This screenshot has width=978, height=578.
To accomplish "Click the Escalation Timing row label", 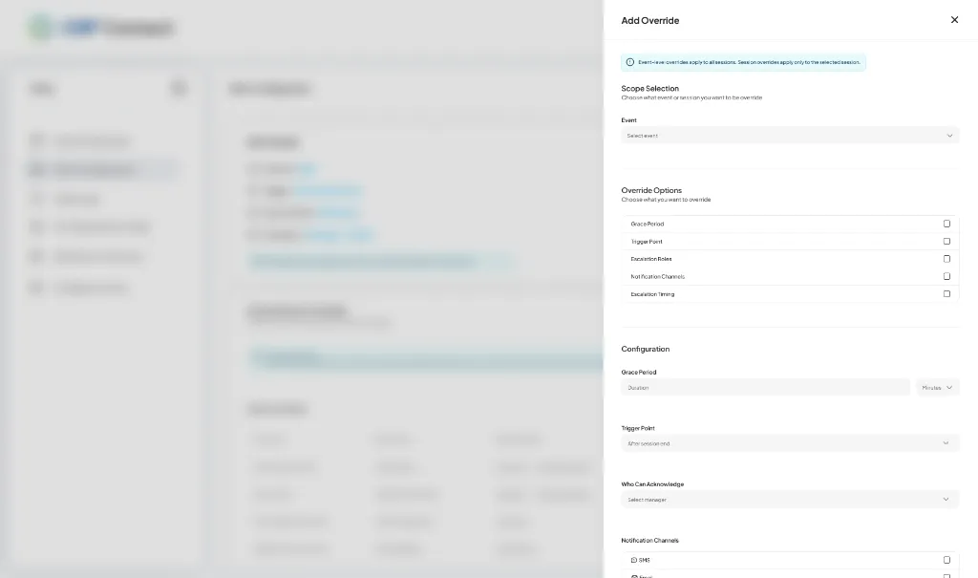I will [x=652, y=294].
